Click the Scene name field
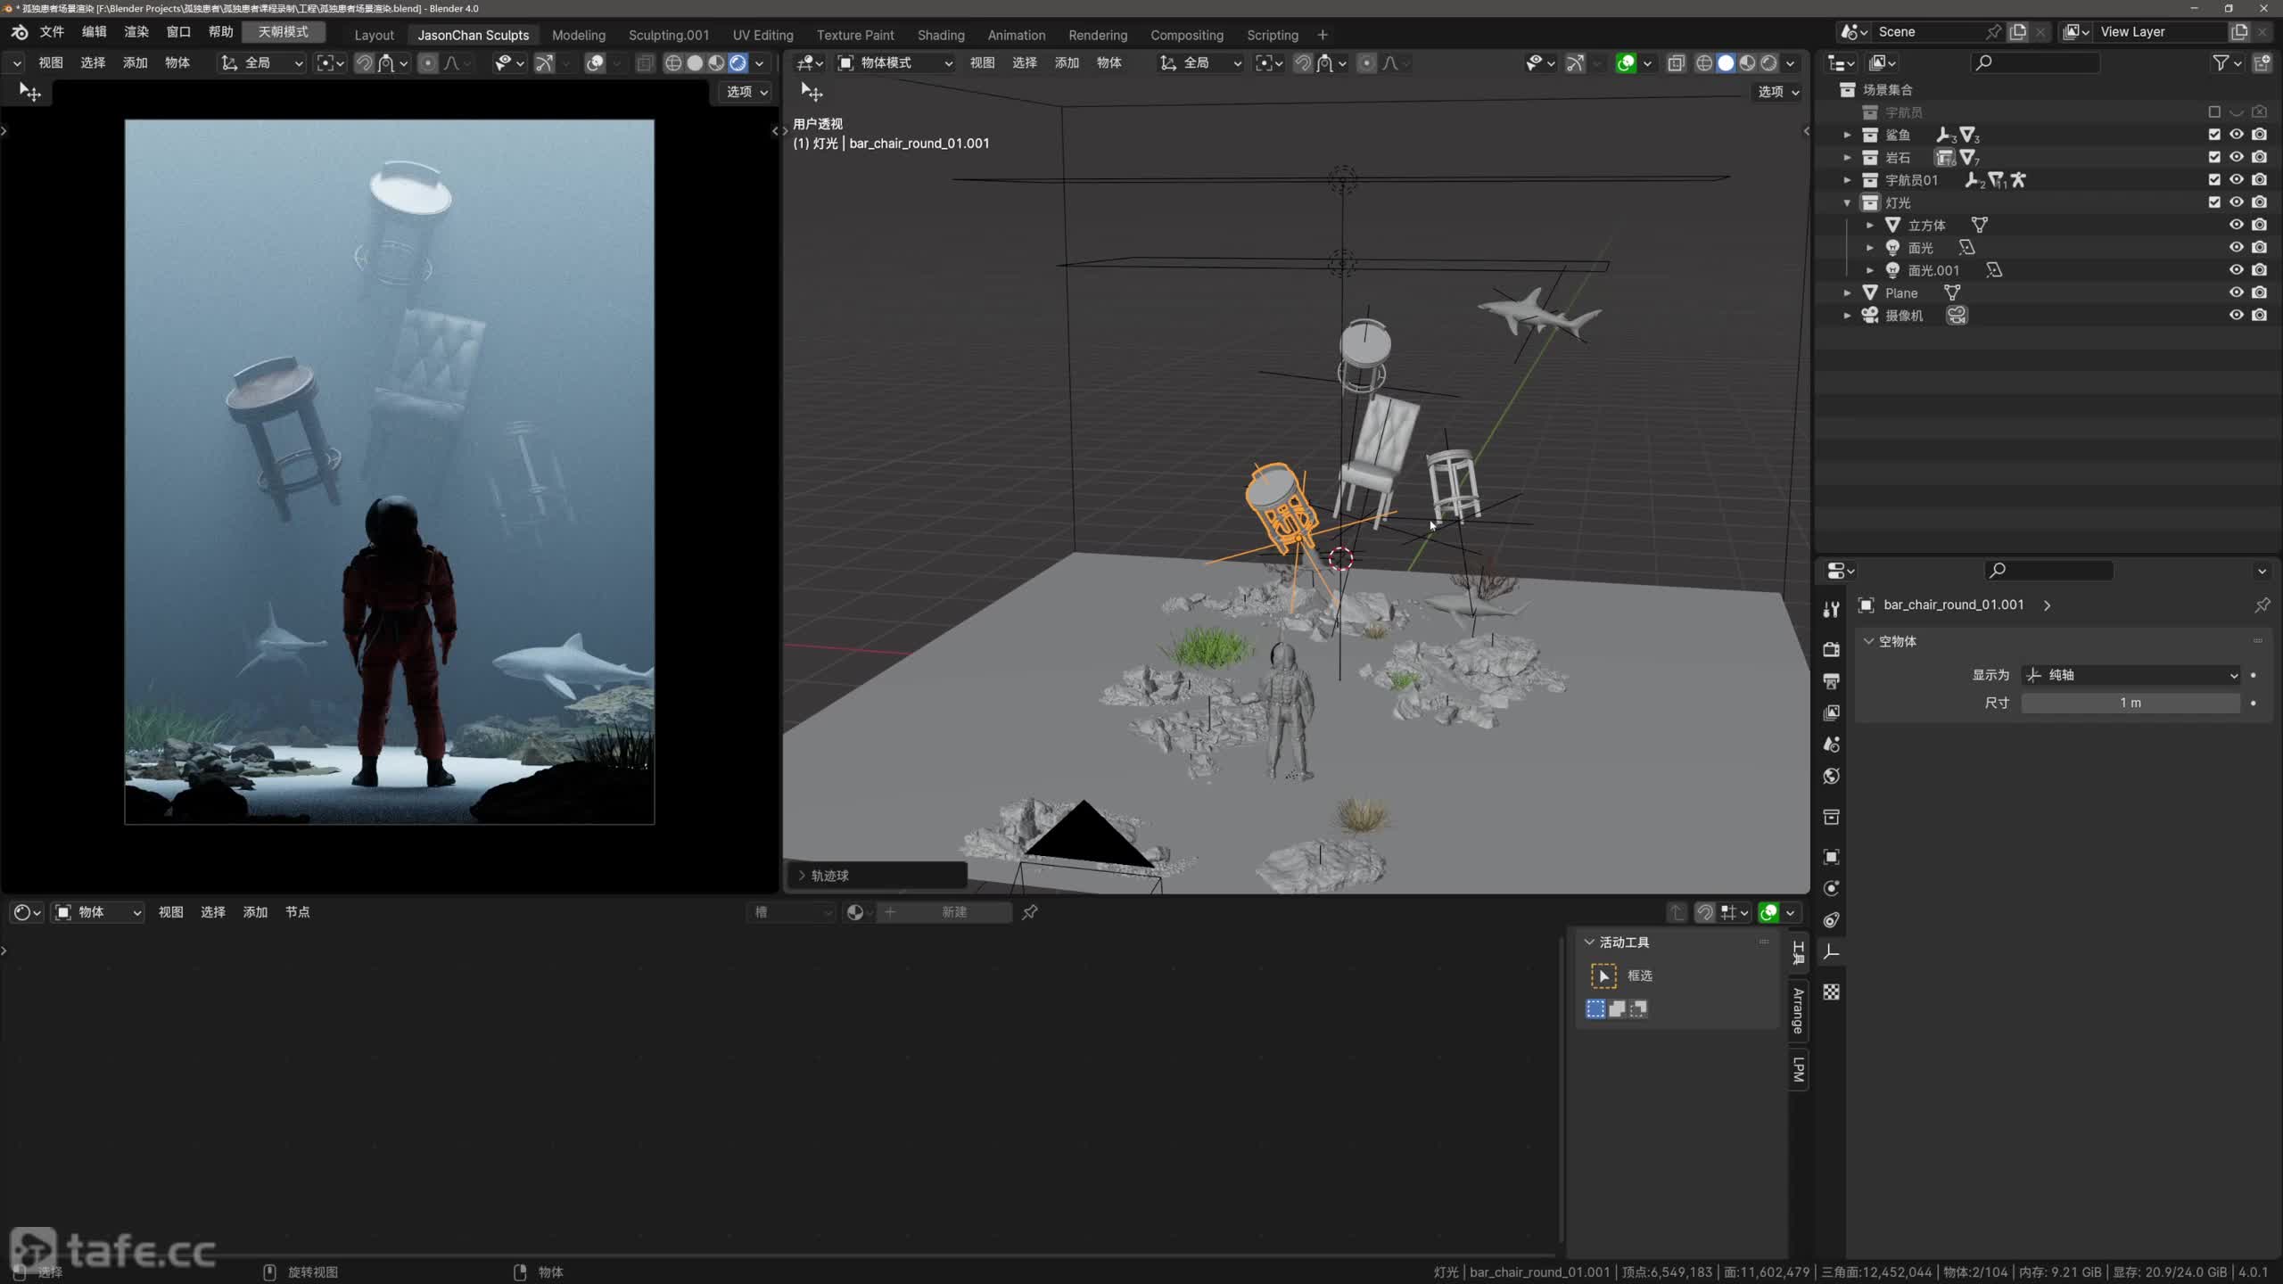Image resolution: width=2283 pixels, height=1284 pixels. tap(1931, 32)
